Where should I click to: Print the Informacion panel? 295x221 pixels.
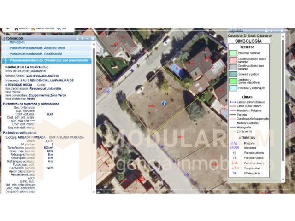coord(77,38)
